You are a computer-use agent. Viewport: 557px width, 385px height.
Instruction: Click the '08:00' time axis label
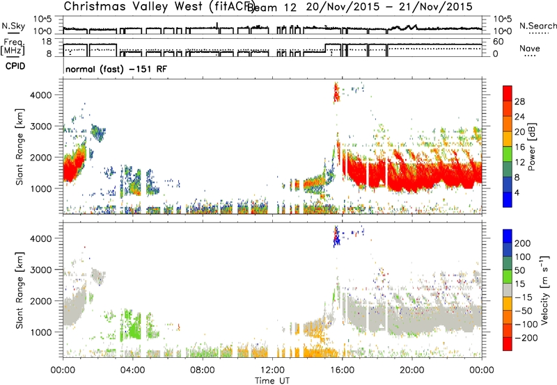[x=203, y=370]
